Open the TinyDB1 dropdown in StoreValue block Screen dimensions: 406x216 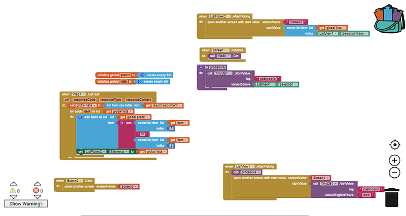coord(223,73)
